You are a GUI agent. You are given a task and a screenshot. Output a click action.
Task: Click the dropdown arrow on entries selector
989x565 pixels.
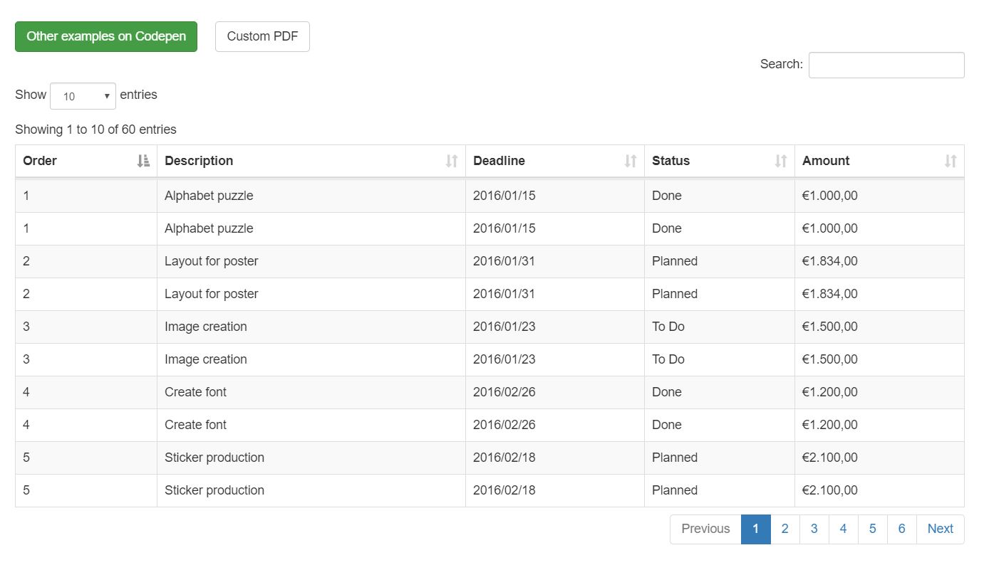tap(107, 95)
